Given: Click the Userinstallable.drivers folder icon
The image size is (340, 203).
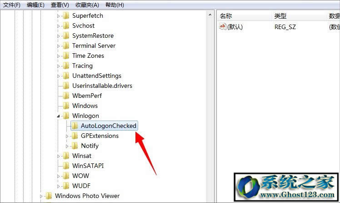Looking at the screenshot, I should point(66,86).
